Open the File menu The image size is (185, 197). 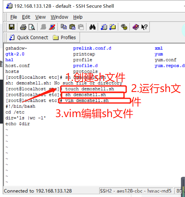tap(14, 17)
